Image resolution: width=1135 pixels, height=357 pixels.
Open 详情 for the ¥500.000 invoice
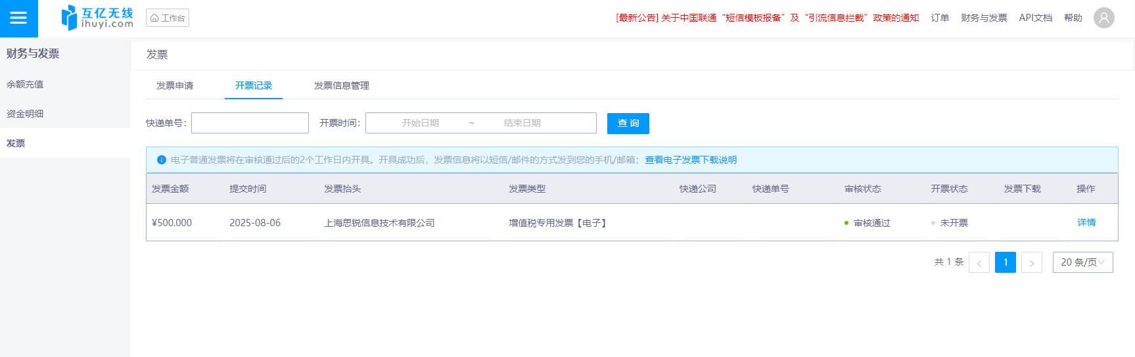pyautogui.click(x=1086, y=223)
